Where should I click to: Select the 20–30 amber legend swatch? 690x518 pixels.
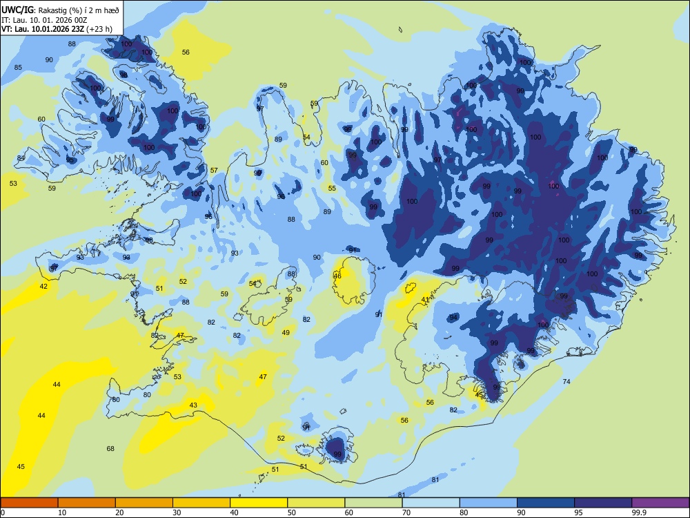(144, 503)
